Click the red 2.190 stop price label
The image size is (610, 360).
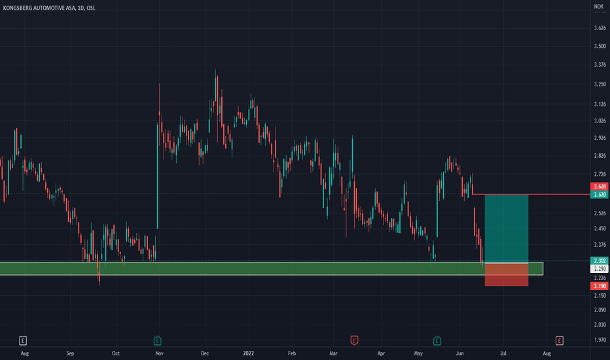(x=600, y=286)
